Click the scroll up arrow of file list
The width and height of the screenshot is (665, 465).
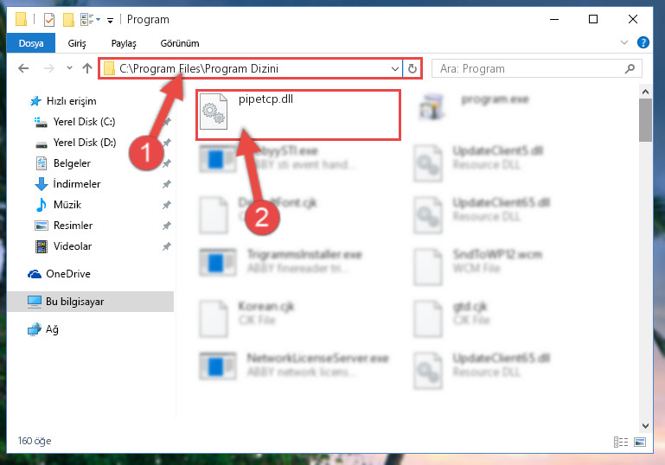(645, 92)
